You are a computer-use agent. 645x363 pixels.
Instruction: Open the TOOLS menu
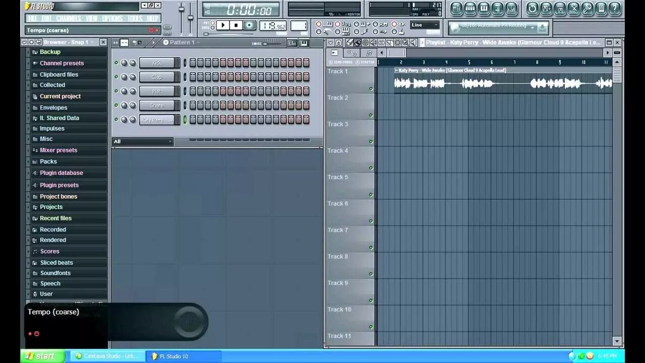pyautogui.click(x=135, y=19)
